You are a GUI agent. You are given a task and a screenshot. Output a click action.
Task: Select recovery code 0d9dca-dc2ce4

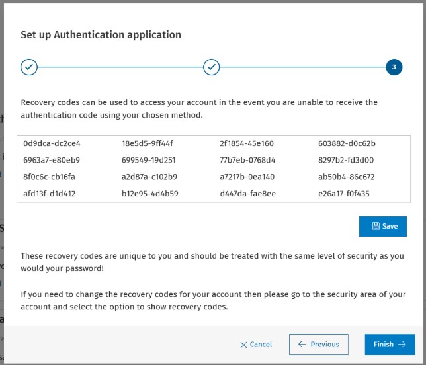point(52,143)
